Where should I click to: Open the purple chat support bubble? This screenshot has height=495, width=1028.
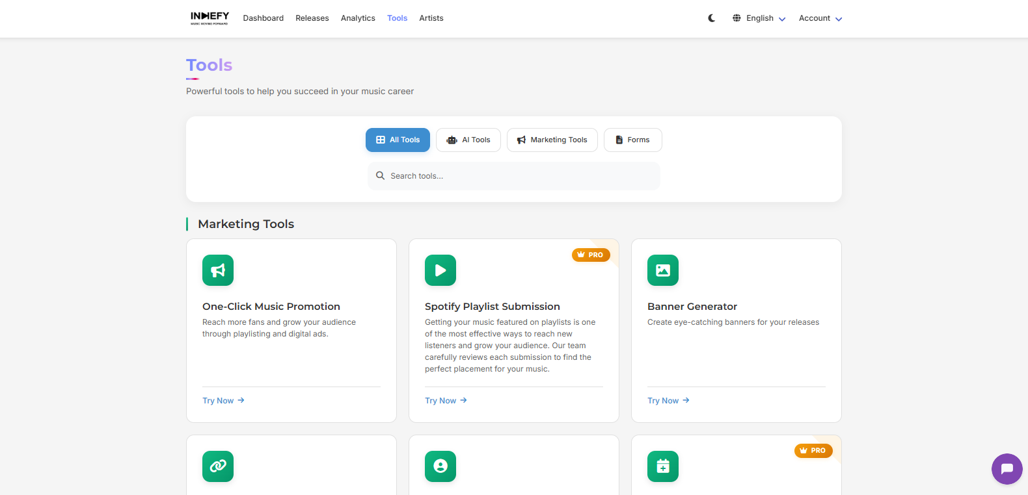coord(1007,468)
